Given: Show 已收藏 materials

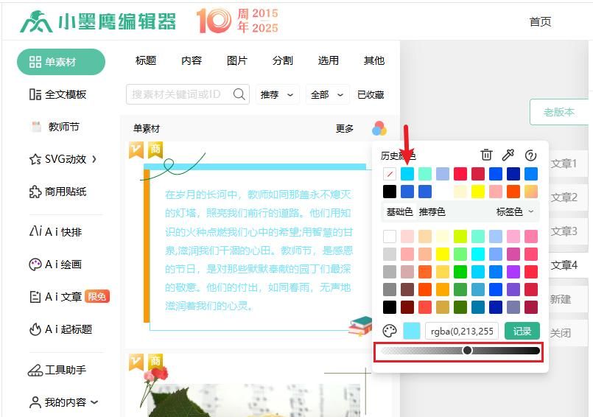Looking at the screenshot, I should click(x=371, y=94).
